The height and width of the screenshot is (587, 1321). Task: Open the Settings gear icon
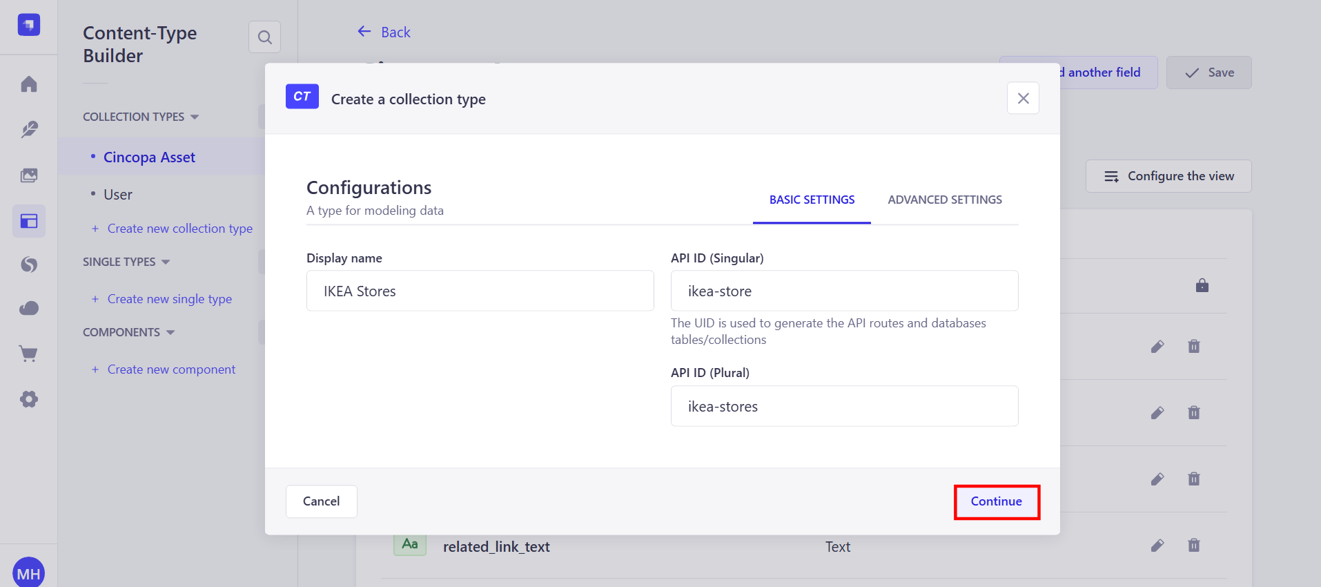coord(29,399)
